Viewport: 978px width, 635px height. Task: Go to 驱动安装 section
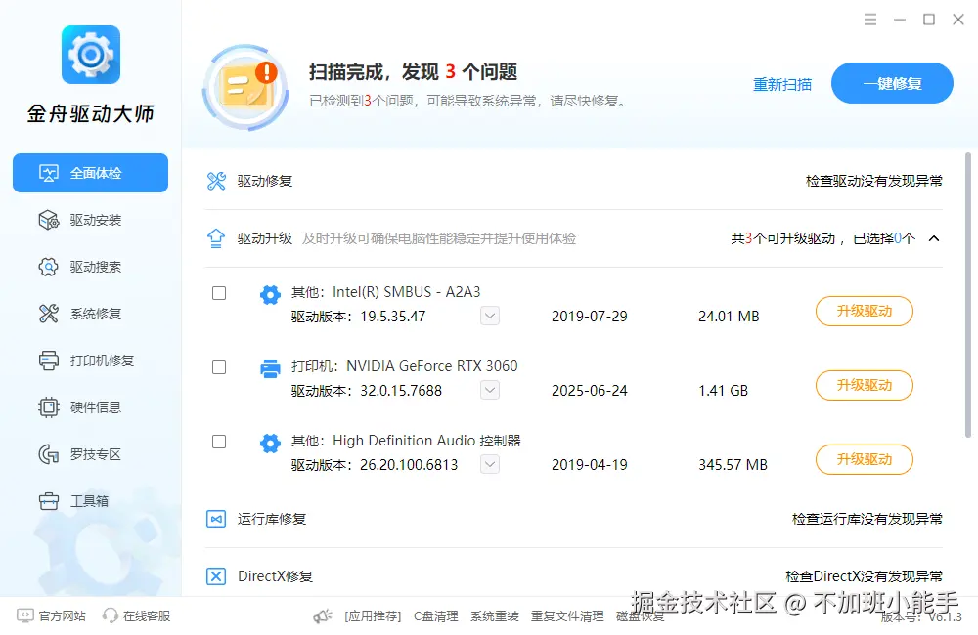(96, 220)
